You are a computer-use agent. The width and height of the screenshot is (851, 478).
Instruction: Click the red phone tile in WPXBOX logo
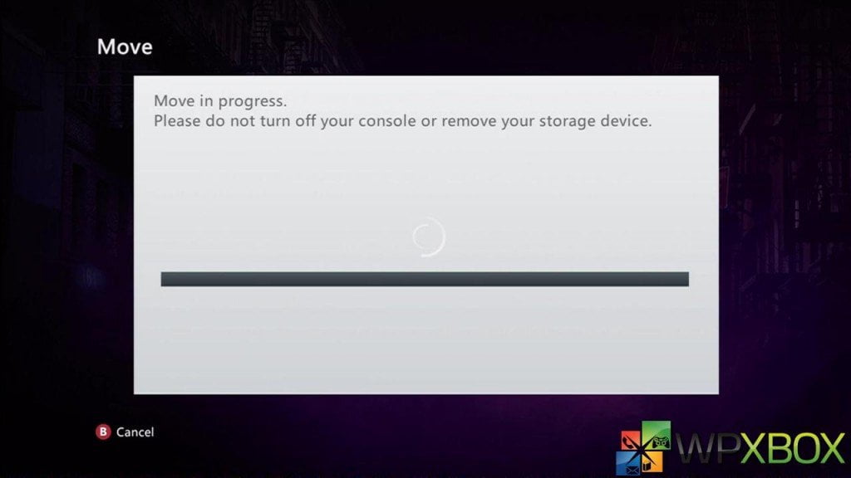632,441
